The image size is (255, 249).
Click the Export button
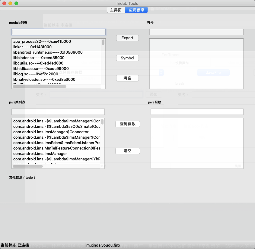coord(127,38)
